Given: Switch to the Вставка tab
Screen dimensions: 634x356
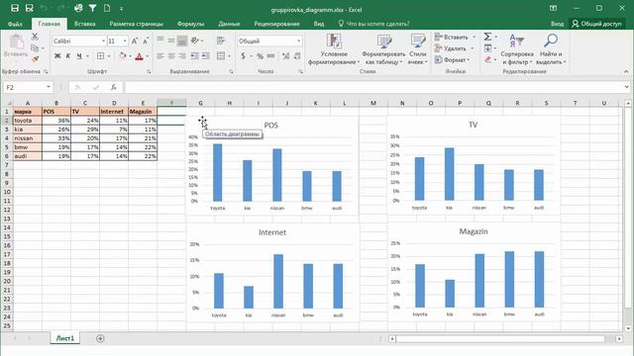Looking at the screenshot, I should pyautogui.click(x=84, y=24).
